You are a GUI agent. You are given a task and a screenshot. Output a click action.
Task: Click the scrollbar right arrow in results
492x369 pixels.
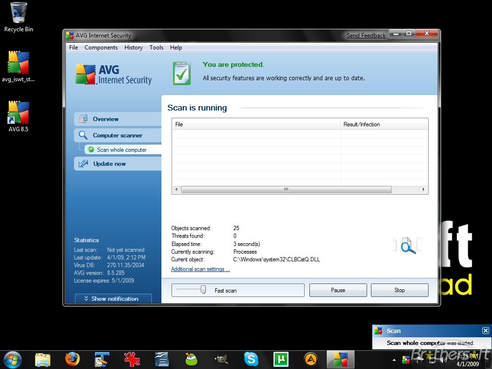[424, 189]
